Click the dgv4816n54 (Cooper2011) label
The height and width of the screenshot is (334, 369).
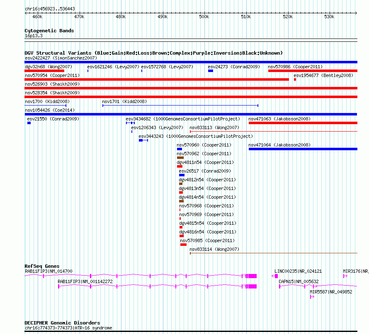click(x=208, y=232)
